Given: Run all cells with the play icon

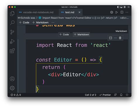Looking at the screenshot, I should 116,12.
